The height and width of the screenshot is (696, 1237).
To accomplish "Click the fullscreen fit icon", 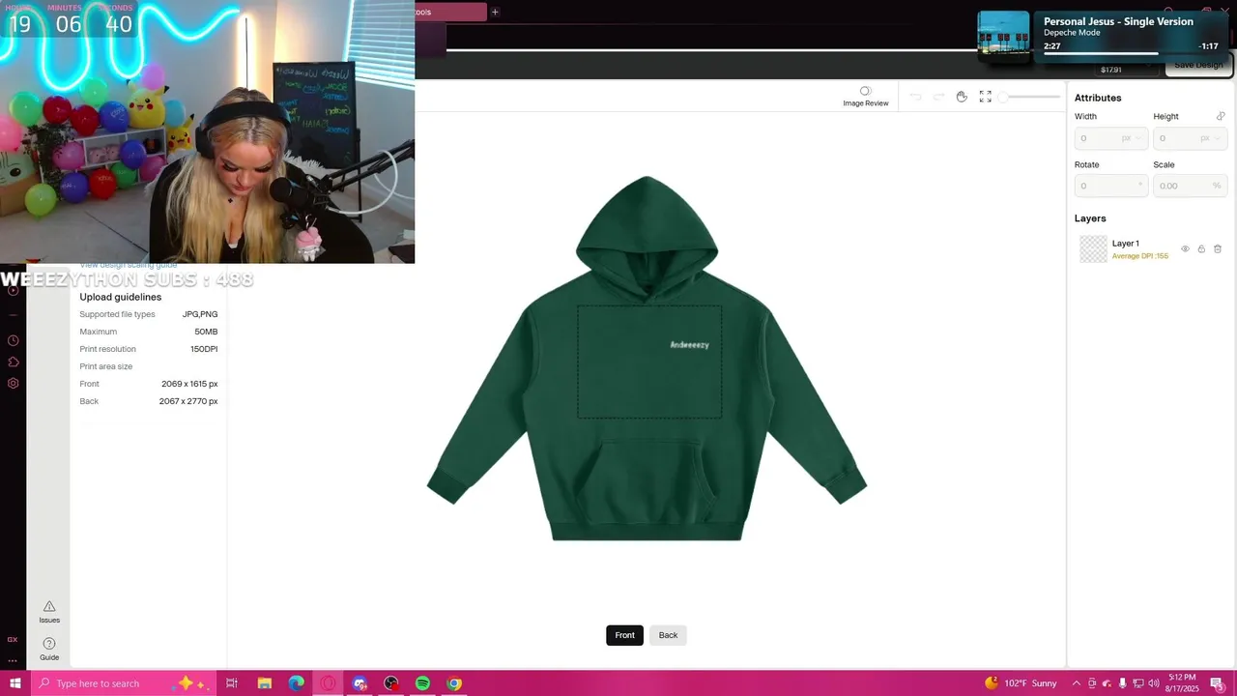I will point(985,97).
